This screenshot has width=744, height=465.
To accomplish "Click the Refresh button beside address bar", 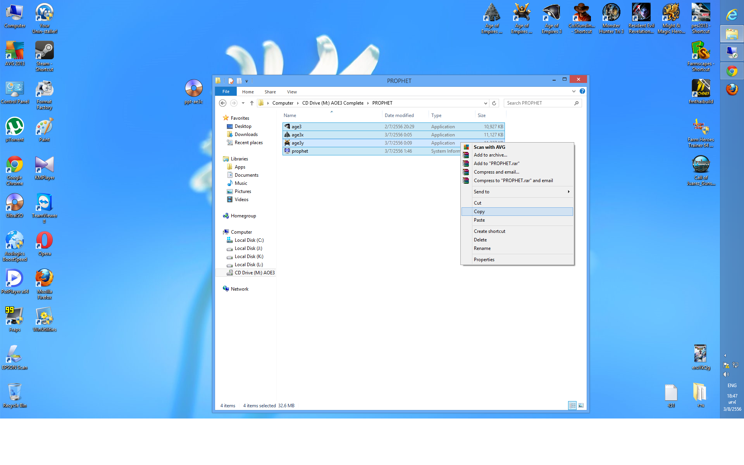I will (494, 103).
